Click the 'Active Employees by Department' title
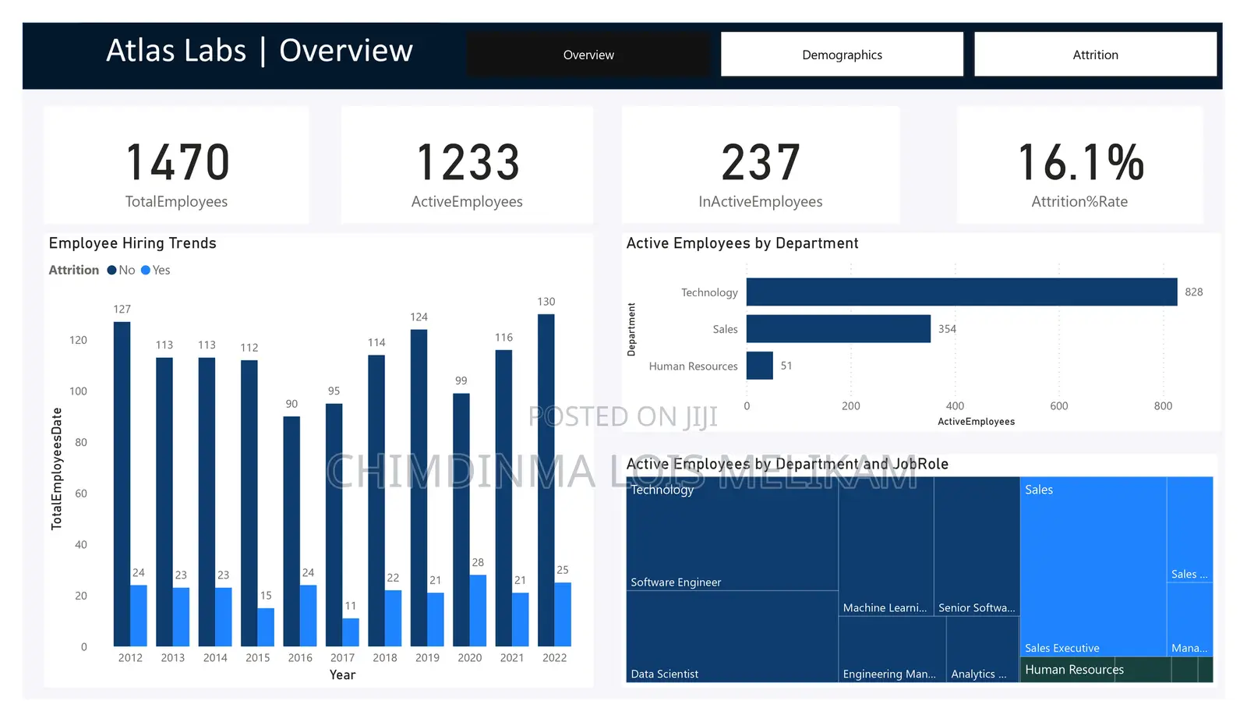This screenshot has width=1247, height=722. 742,243
